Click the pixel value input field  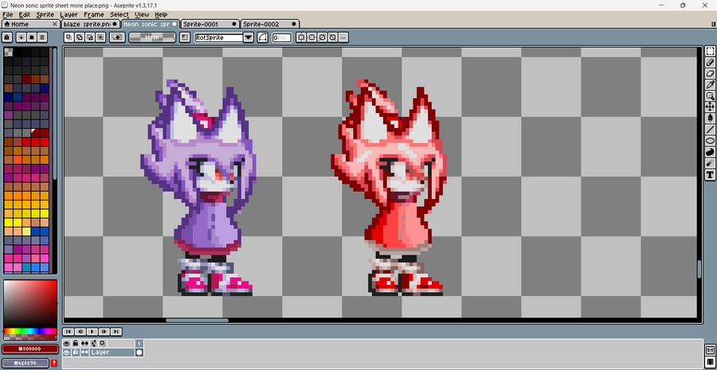[282, 38]
